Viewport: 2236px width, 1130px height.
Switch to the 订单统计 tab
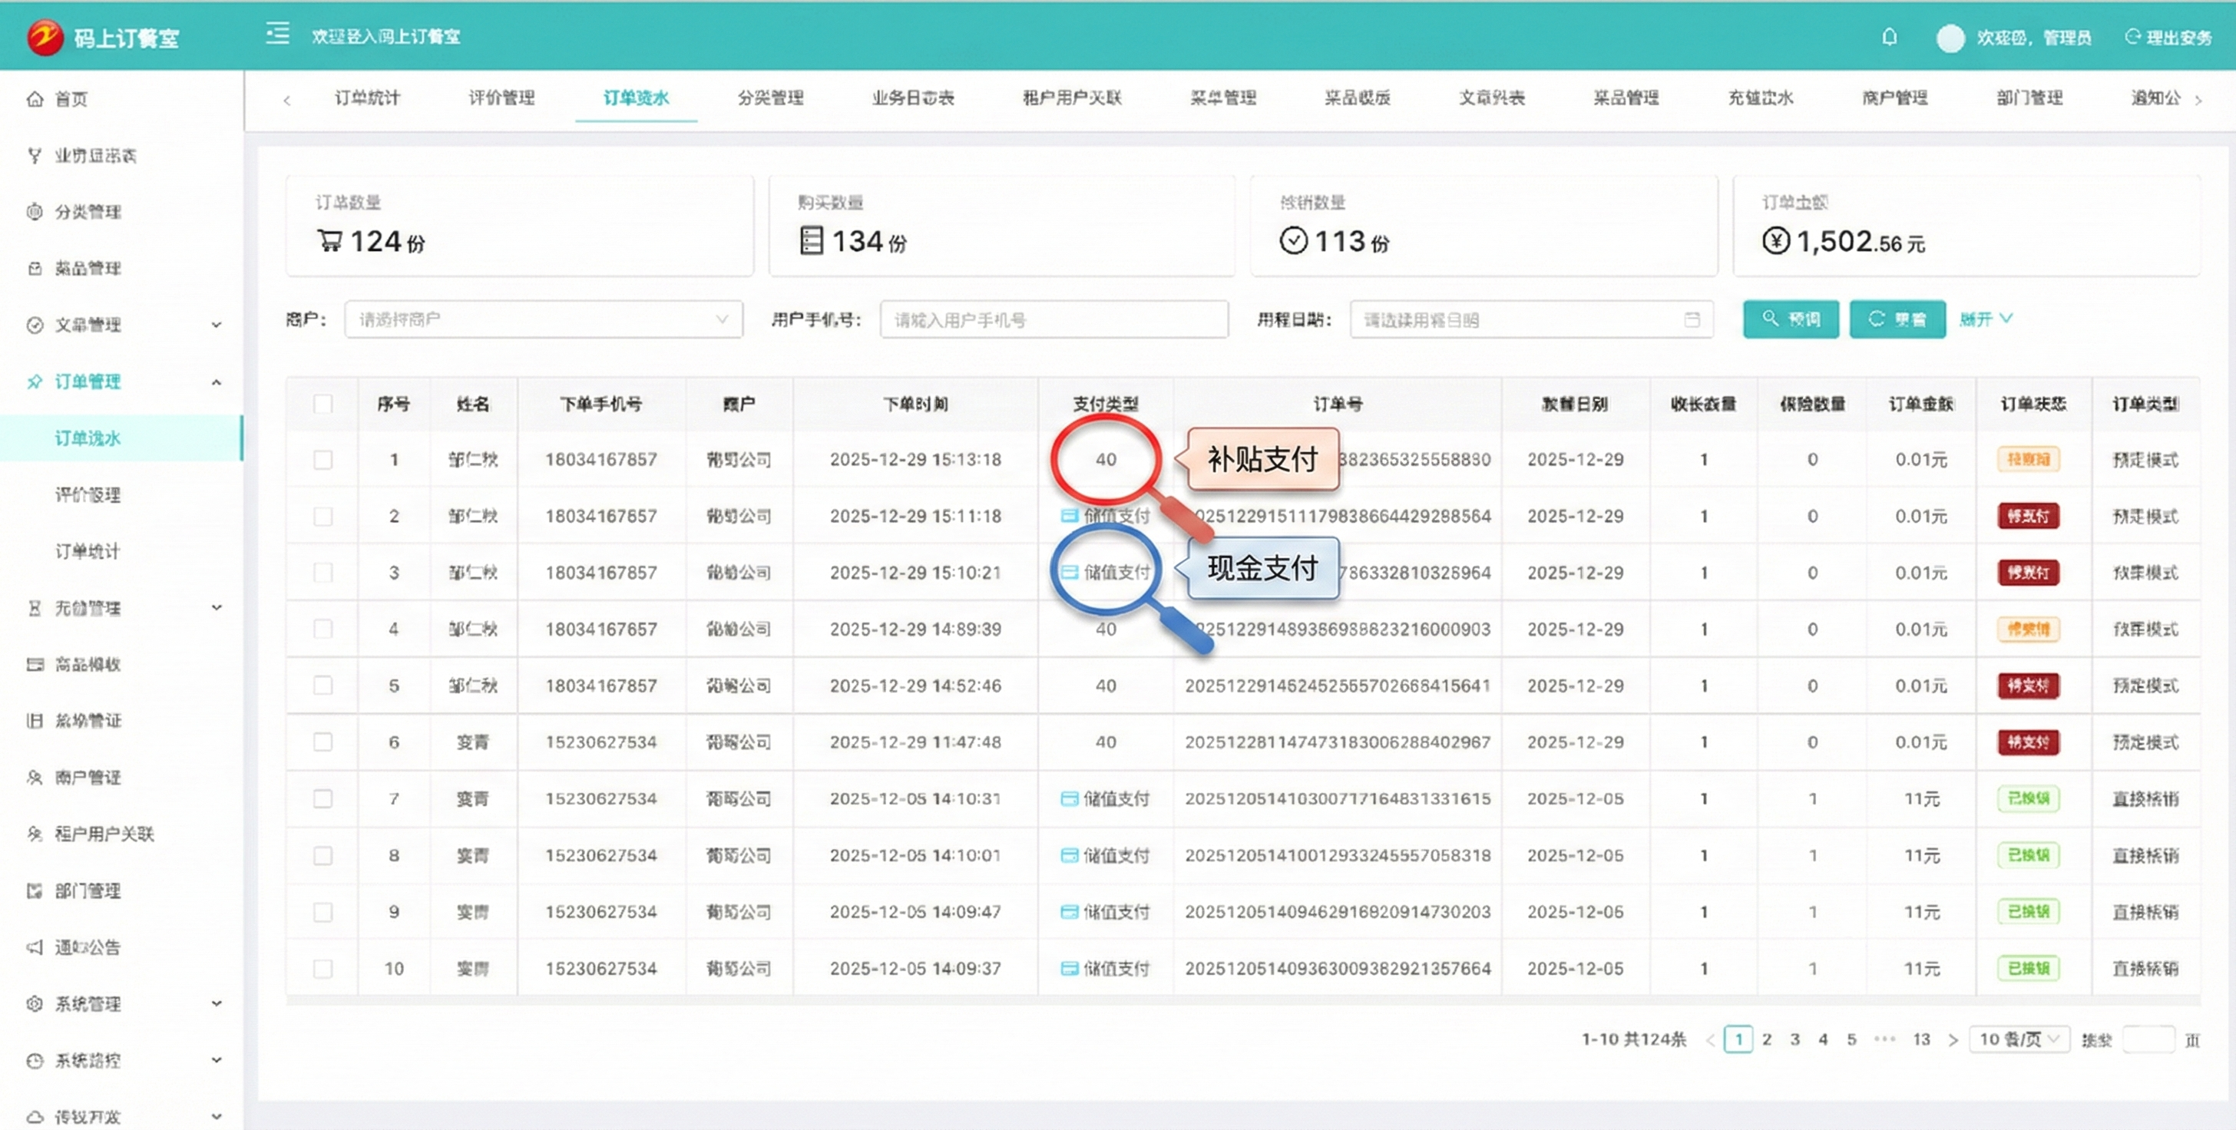pyautogui.click(x=368, y=98)
